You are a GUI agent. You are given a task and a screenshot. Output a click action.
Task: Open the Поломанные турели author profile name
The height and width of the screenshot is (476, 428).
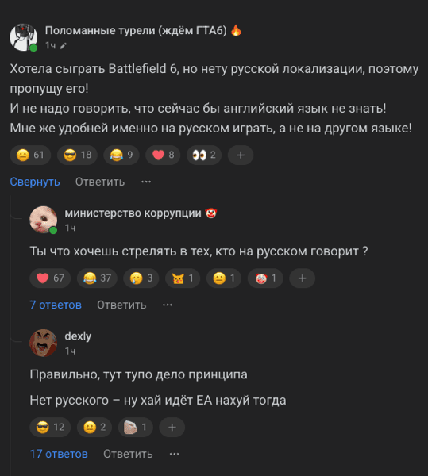136,30
